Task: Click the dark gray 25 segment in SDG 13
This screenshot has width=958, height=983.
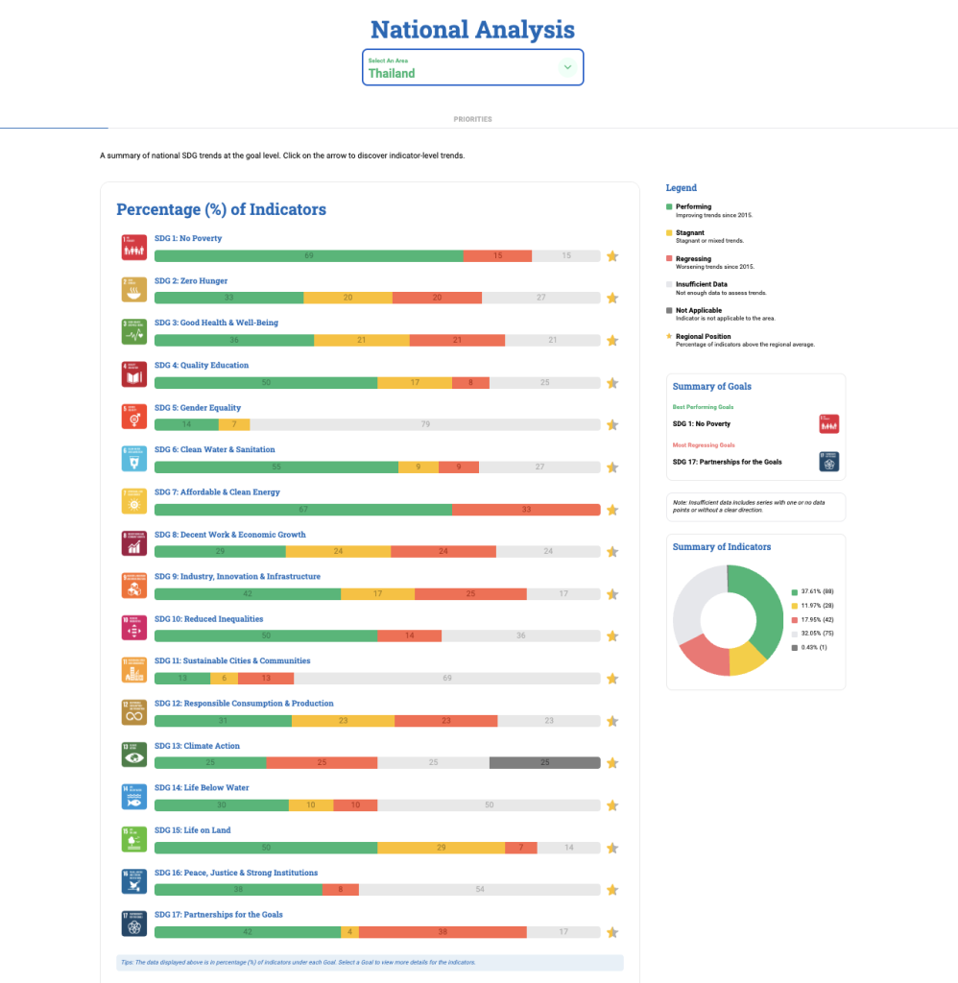Action: 544,763
